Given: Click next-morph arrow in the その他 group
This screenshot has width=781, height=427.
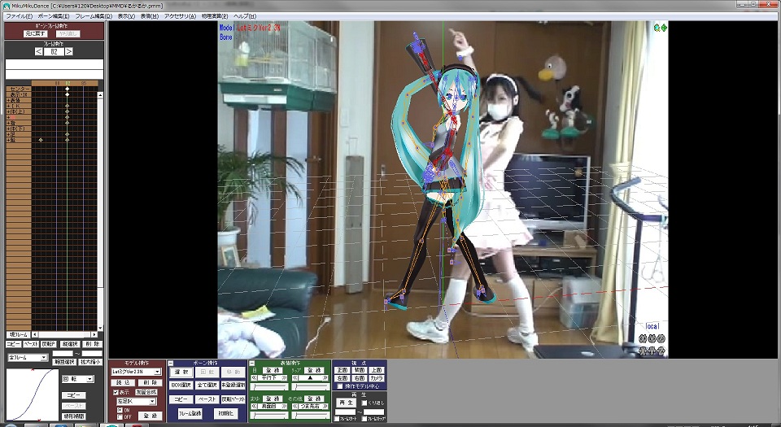Looking at the screenshot, I should 325,406.
